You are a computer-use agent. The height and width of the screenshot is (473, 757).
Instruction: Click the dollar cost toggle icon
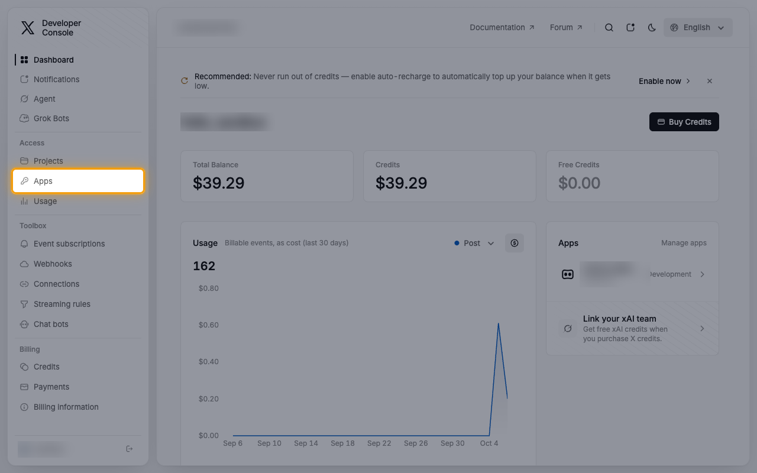515,243
